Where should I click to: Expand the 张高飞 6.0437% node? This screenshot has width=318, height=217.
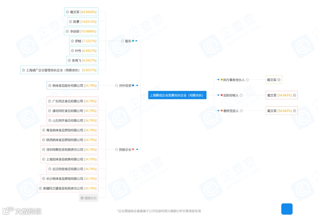(x=69, y=60)
